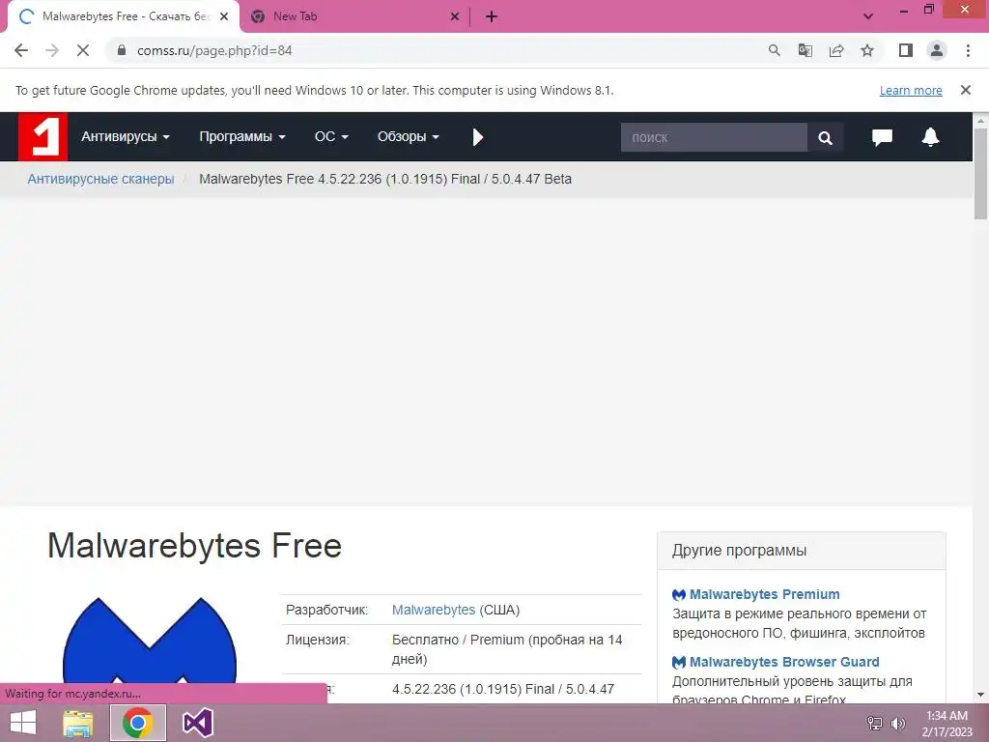The image size is (989, 742).
Task: Bookmark this page with star icon
Action: click(x=867, y=50)
